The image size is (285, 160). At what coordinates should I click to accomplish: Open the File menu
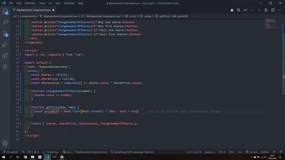point(11,3)
